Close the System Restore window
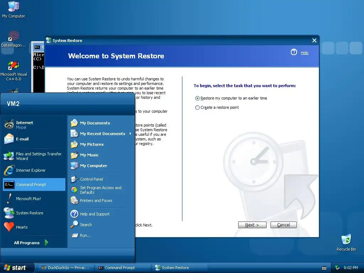This screenshot has height=273, width=364. [x=314, y=41]
